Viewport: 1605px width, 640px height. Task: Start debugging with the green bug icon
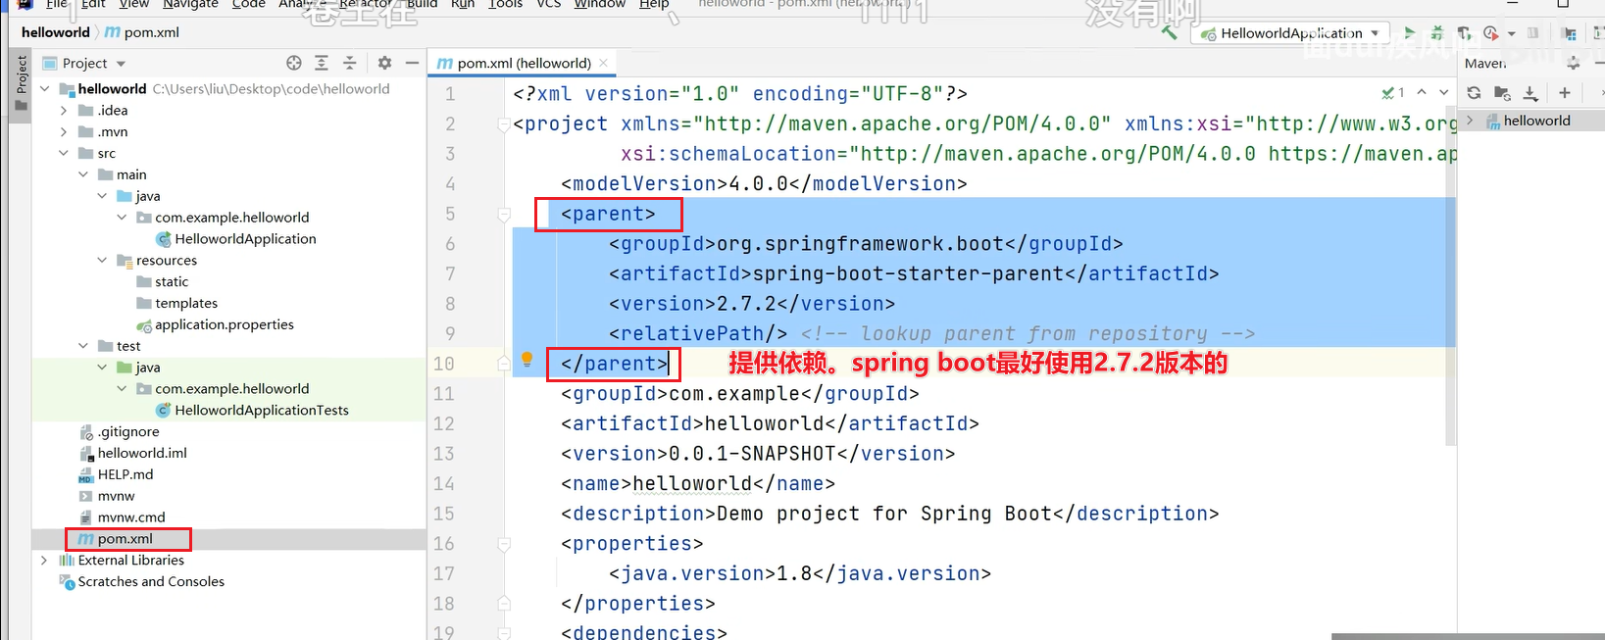coord(1436,33)
